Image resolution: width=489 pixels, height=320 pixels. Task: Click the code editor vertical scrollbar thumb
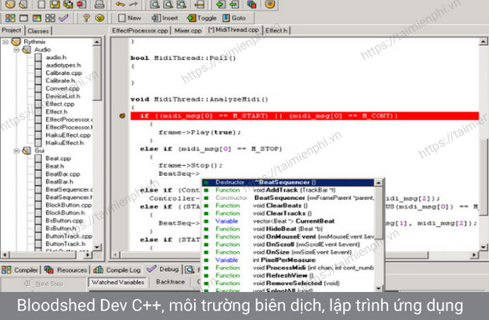(484, 176)
